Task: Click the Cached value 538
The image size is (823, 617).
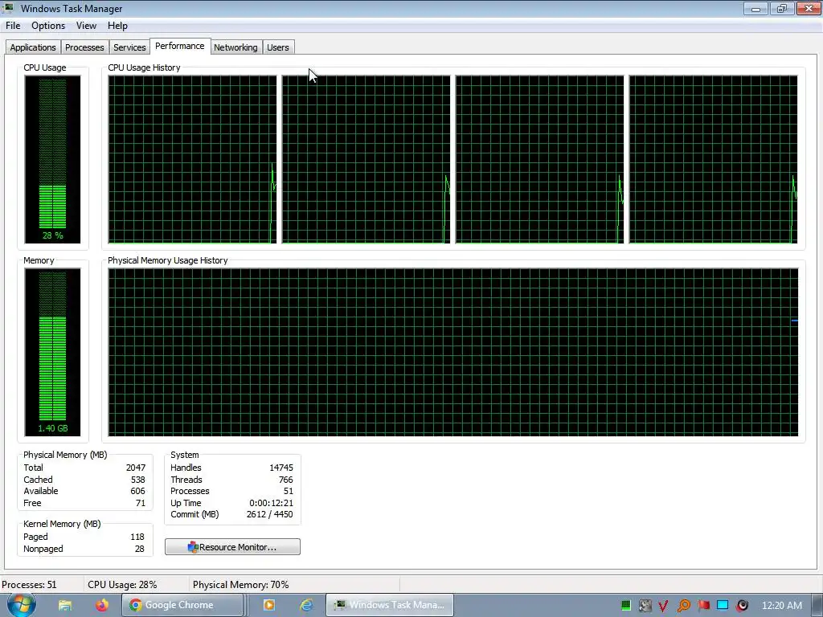Action: point(137,480)
